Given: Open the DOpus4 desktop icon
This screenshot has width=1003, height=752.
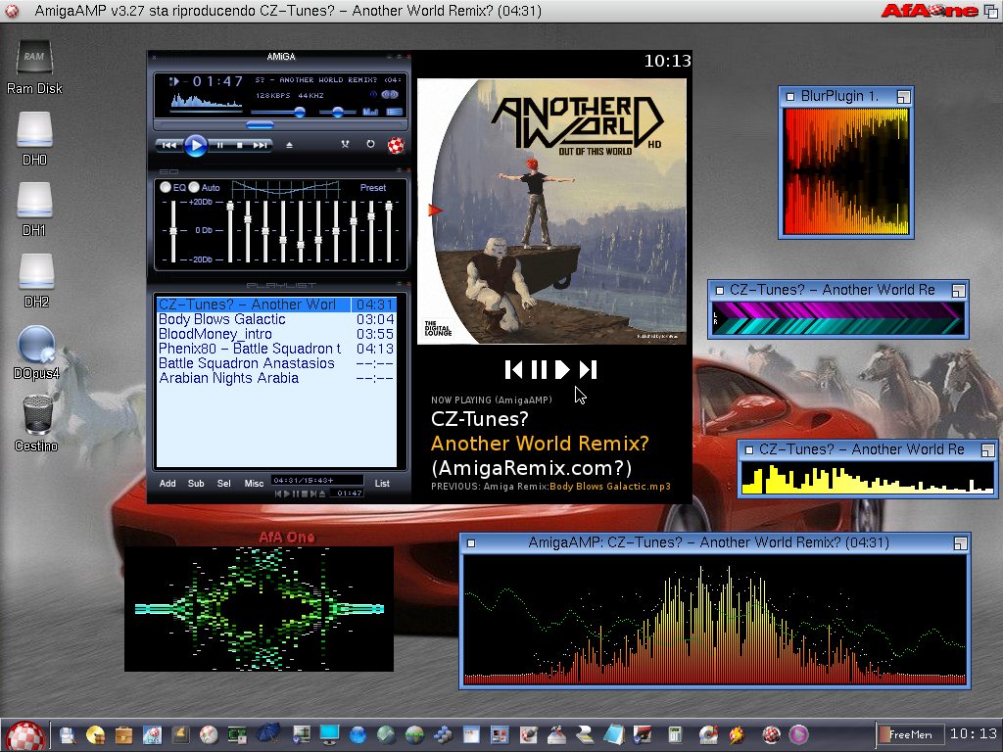Looking at the screenshot, I should pyautogui.click(x=35, y=346).
